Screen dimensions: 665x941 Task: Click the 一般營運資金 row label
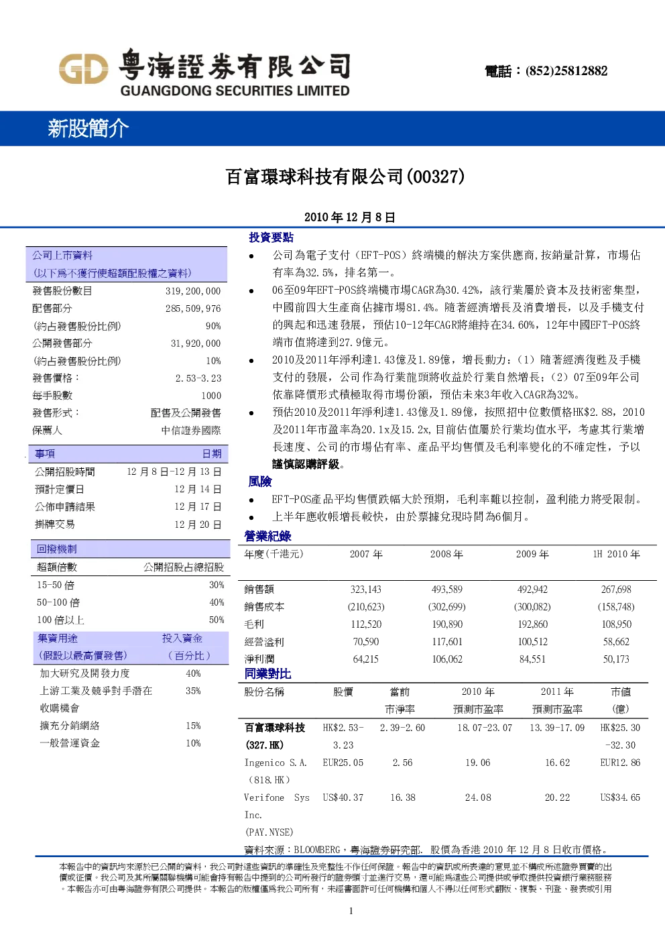(x=70, y=743)
